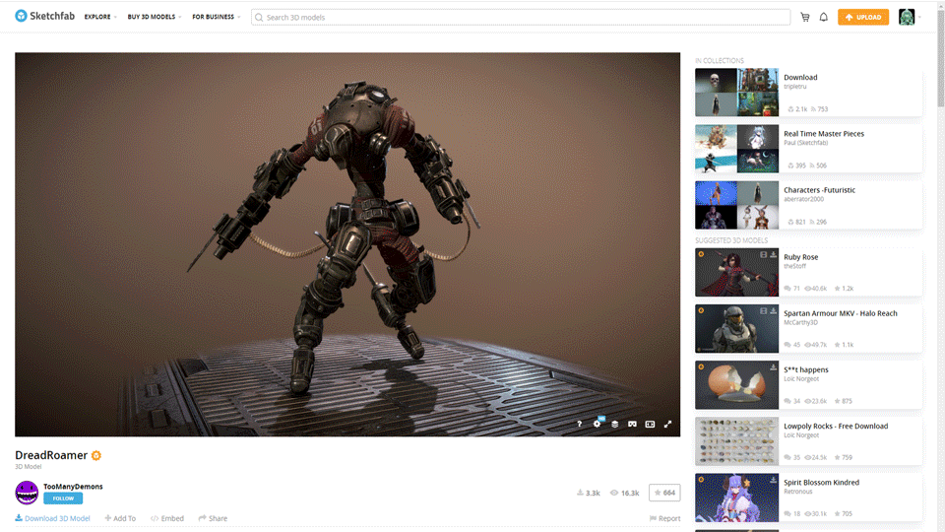
Task: Click the animation icon on the Spartan Armour thumbnail
Action: click(x=764, y=310)
